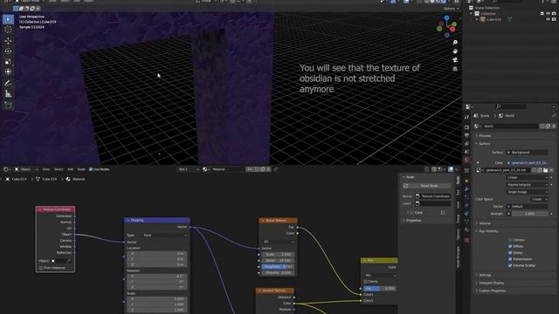Viewport: 559px width, 314px height.
Task: Unlink the greenwich_park HDR image with X
Action: pyautogui.click(x=551, y=170)
